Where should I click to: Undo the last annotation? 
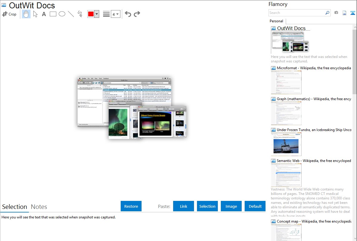(x=128, y=14)
